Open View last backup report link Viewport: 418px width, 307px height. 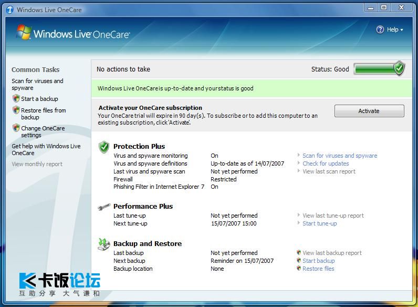[x=332, y=253]
